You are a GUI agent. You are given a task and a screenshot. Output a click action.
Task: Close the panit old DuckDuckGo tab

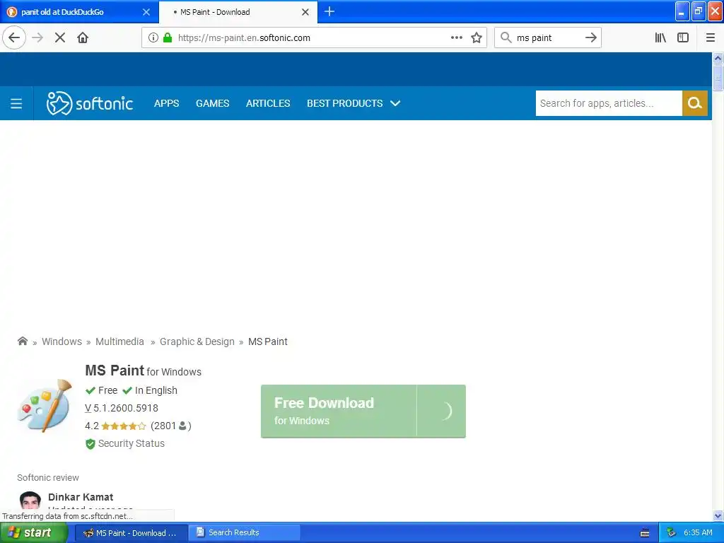(146, 12)
